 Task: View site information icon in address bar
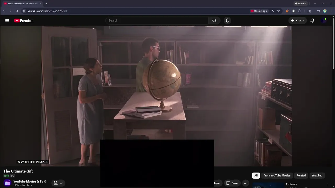(24, 11)
